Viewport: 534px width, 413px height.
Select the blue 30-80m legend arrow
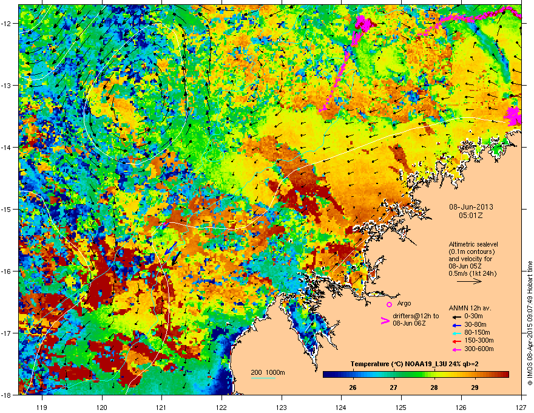tap(456, 325)
